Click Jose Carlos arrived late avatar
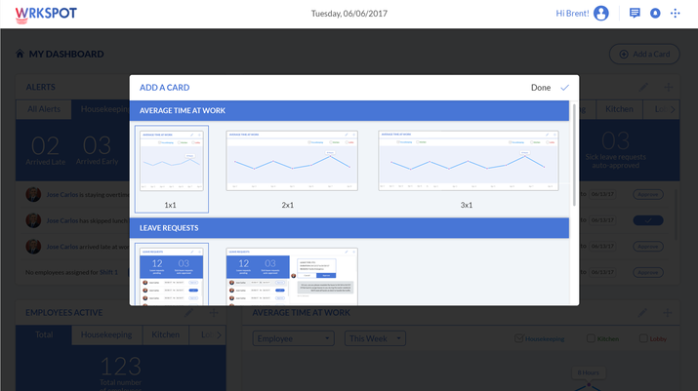This screenshot has height=391, width=698. click(33, 247)
